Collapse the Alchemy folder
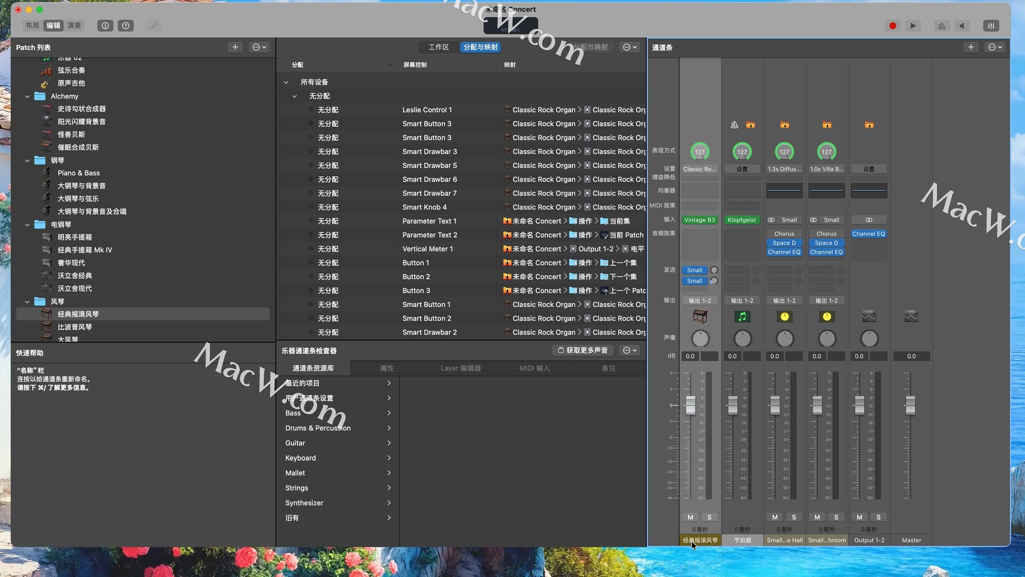1025x577 pixels. pos(27,96)
